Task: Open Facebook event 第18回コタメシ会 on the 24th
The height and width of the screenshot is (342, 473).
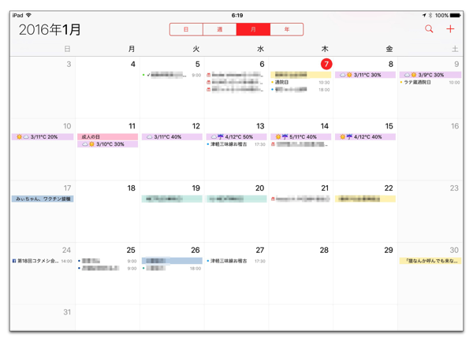Action: click(x=38, y=261)
